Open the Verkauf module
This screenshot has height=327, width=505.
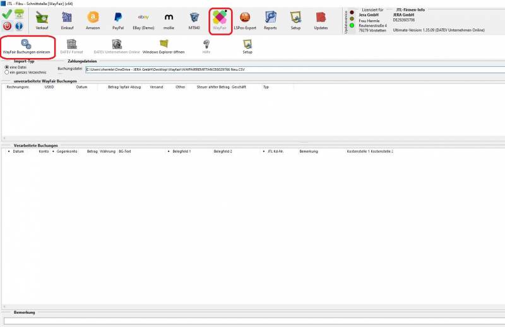tap(43, 20)
